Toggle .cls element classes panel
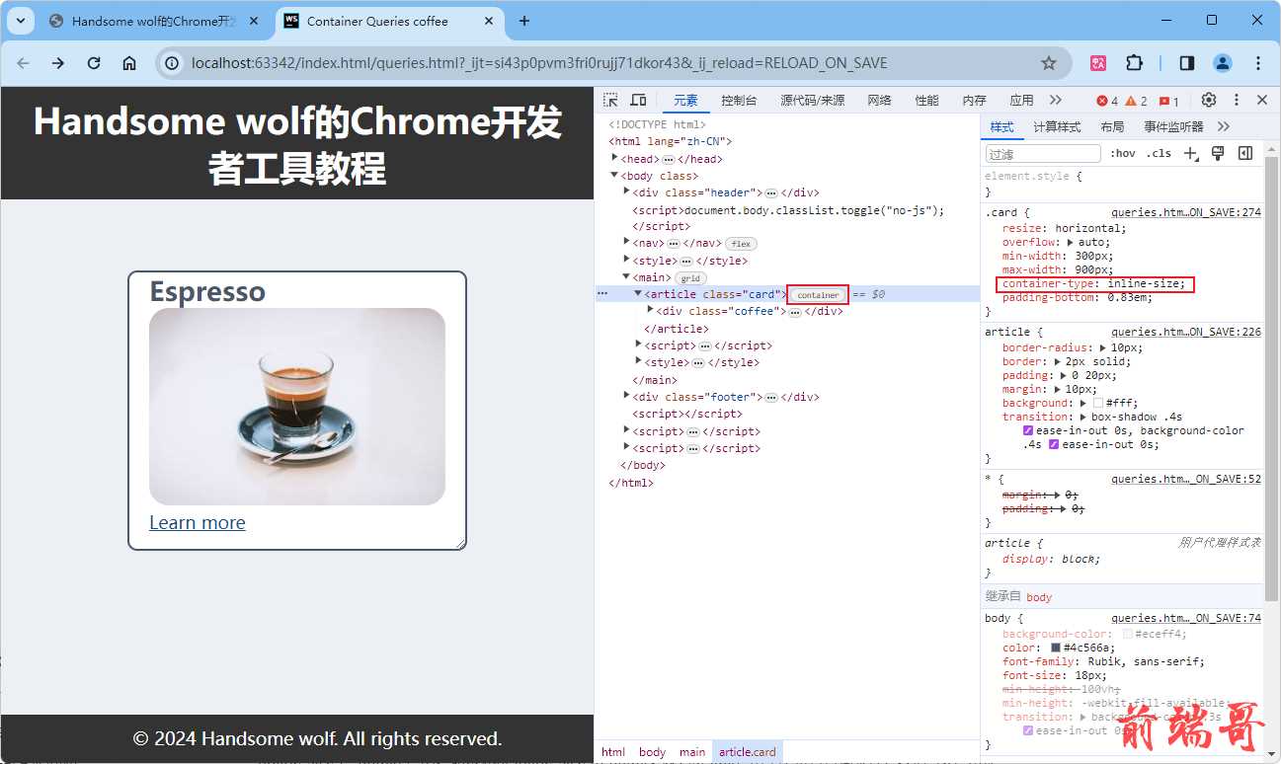This screenshot has width=1281, height=764. [1159, 153]
